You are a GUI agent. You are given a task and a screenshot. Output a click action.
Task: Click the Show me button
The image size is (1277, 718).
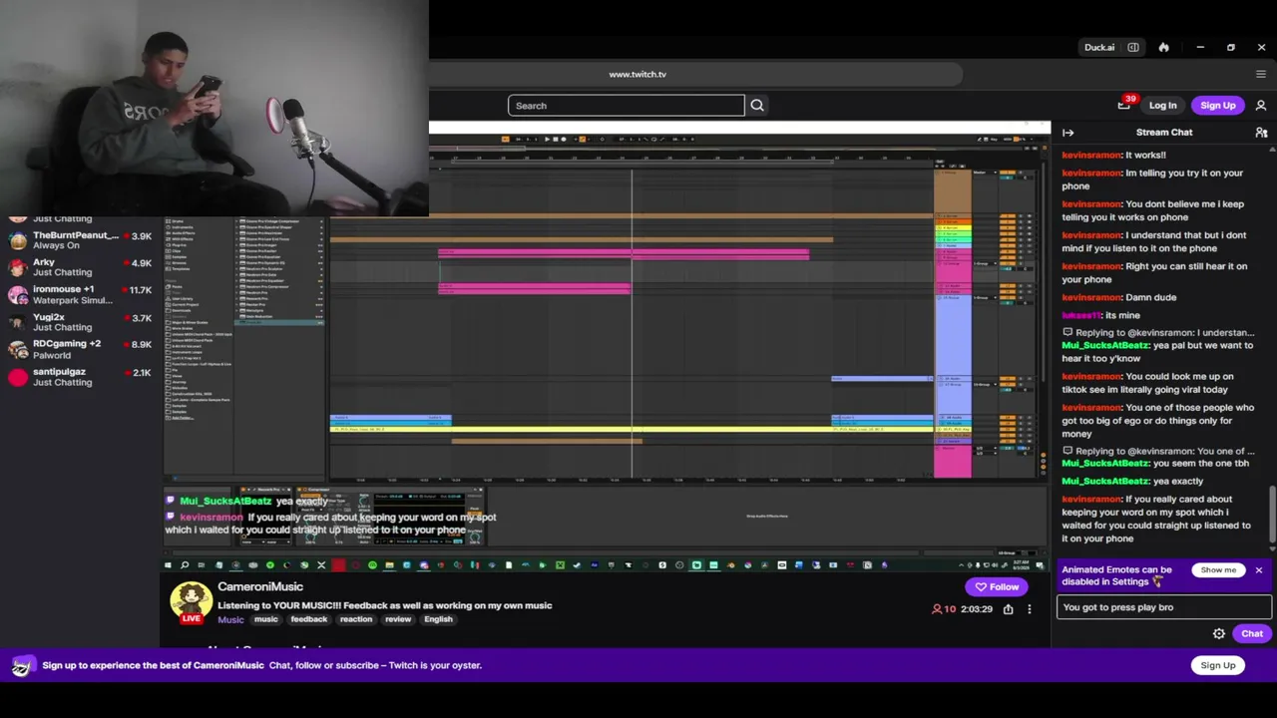coord(1218,570)
